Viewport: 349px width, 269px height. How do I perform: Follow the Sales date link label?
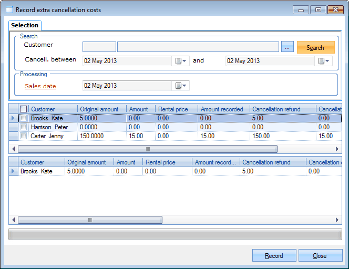pyautogui.click(x=40, y=86)
